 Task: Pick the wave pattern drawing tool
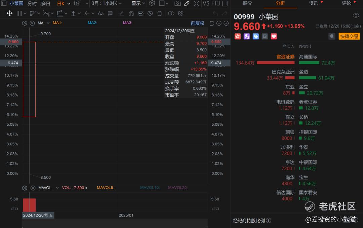[x=46, y=13]
